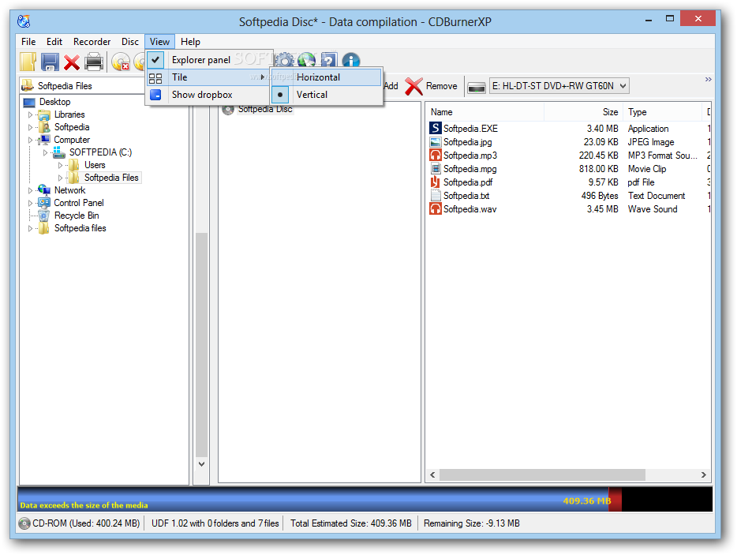737x555 pixels.
Task: Expand the Control Panel tree node
Action: (30, 203)
